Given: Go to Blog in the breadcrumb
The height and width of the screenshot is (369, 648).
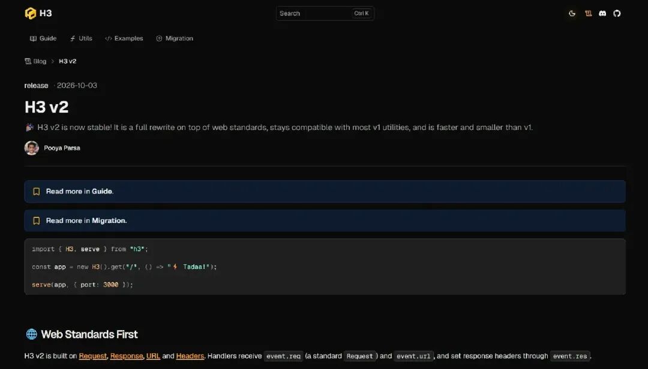Looking at the screenshot, I should pos(35,61).
